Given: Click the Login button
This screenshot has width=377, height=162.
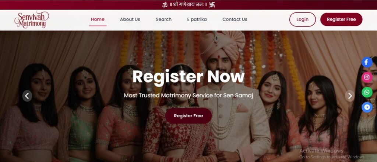Looking at the screenshot, I should pyautogui.click(x=303, y=19).
